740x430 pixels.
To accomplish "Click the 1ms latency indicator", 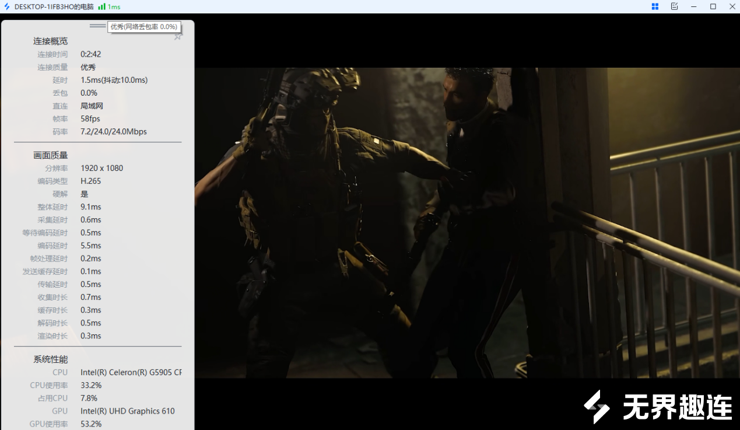I will [x=114, y=6].
